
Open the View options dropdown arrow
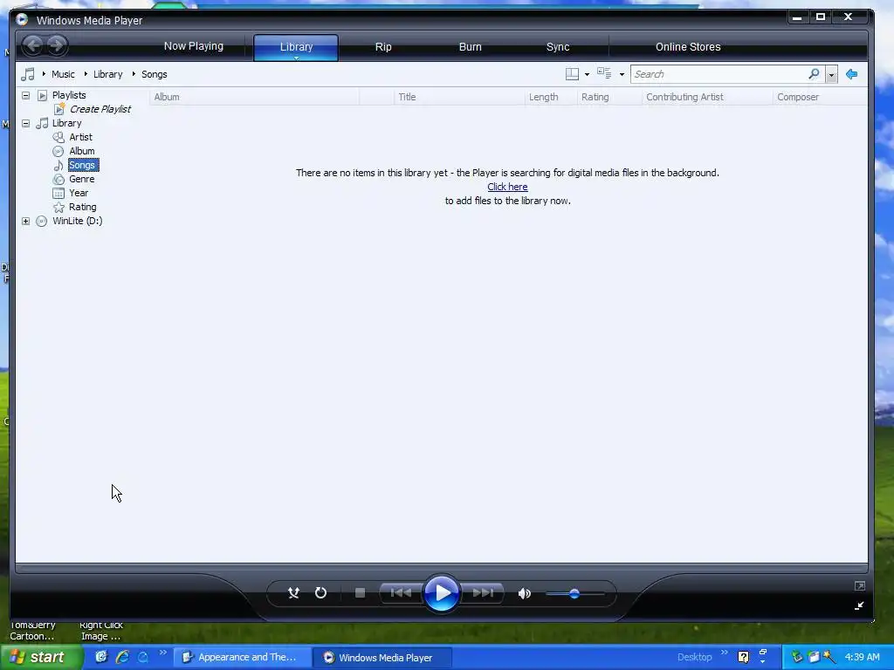[622, 75]
